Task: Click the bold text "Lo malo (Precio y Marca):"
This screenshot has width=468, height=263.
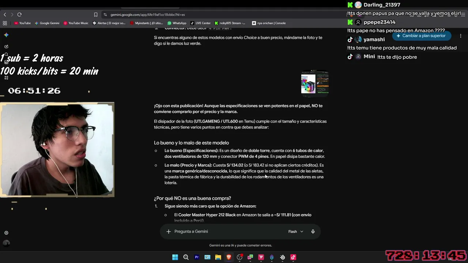Action: [x=188, y=165]
